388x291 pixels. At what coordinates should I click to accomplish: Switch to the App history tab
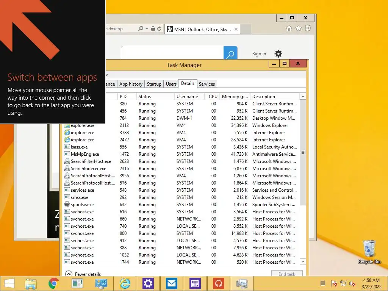click(131, 84)
